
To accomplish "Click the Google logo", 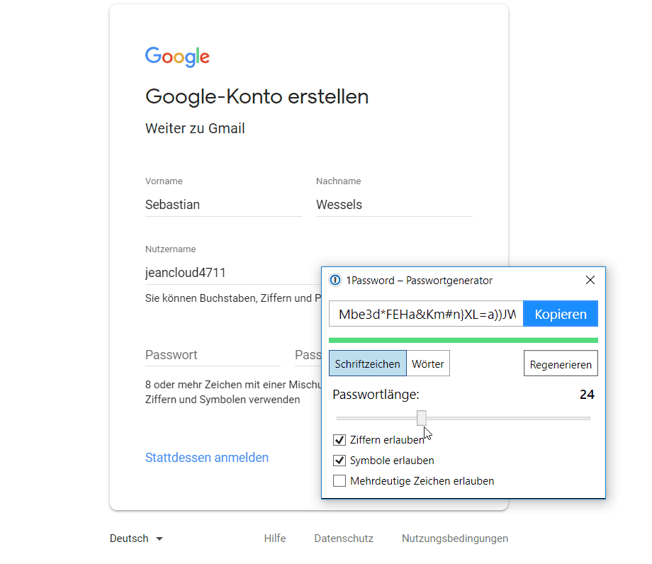I will point(177,57).
